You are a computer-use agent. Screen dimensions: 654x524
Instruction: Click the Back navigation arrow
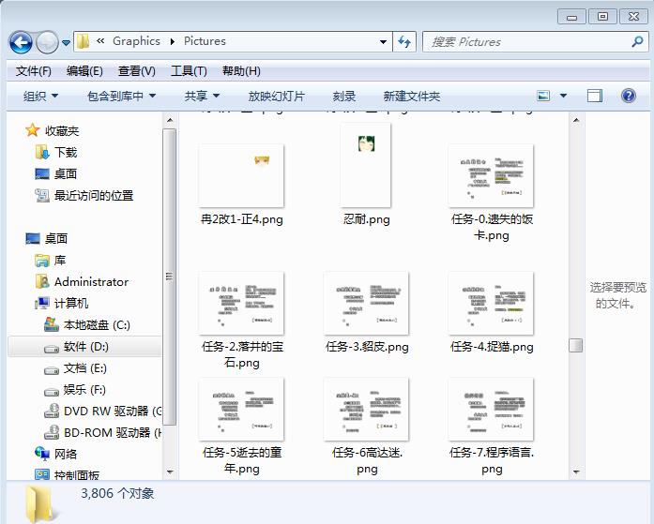click(x=21, y=42)
